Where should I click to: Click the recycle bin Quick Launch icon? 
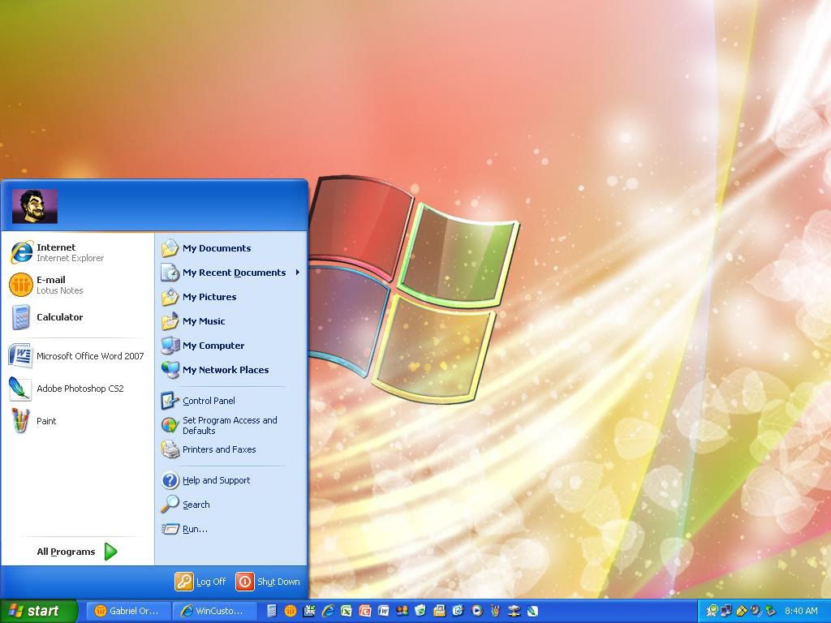[420, 611]
